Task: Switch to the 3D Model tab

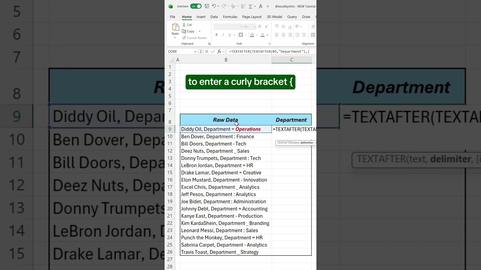Action: click(x=274, y=17)
